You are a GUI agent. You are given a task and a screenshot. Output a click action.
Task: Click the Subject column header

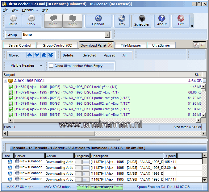coord(81,75)
